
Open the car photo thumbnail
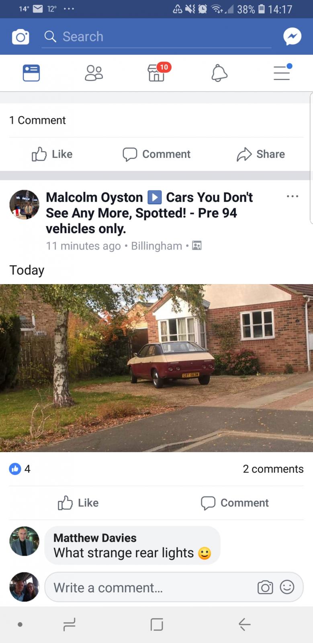pos(156,368)
